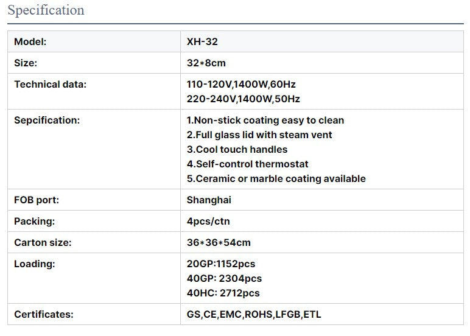Click the Technical data: label
470x336 pixels.
(50, 84)
